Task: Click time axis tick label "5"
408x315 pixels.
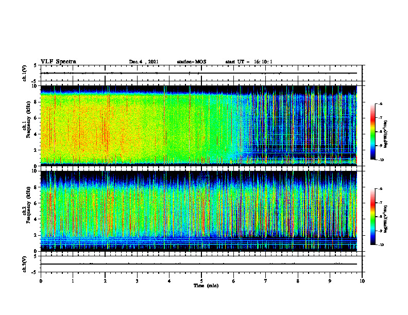Action: (201, 281)
